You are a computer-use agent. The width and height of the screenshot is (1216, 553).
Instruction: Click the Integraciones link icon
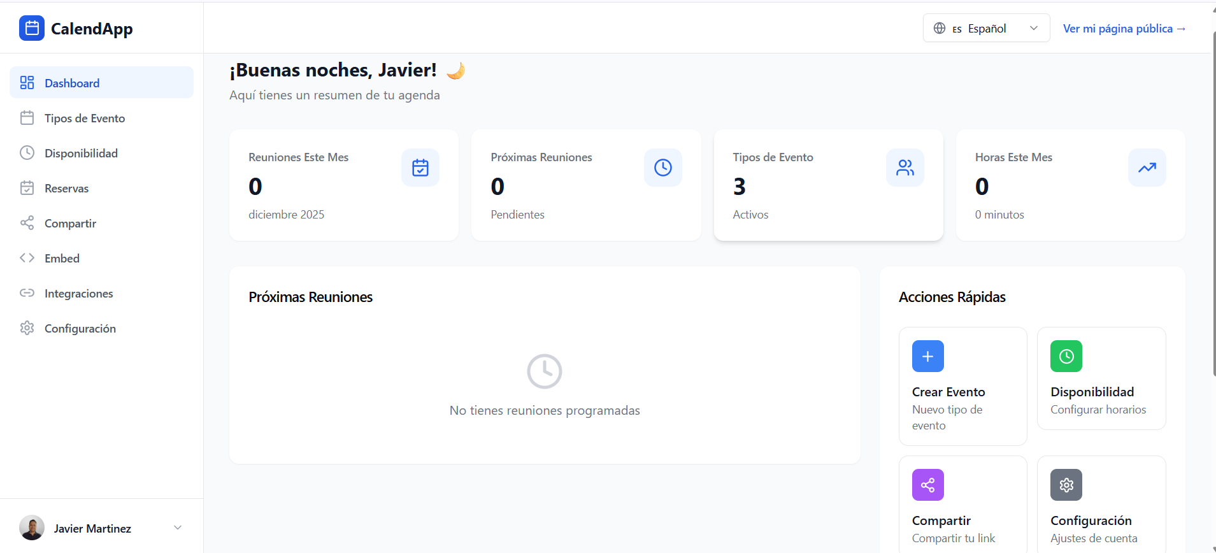(x=27, y=293)
